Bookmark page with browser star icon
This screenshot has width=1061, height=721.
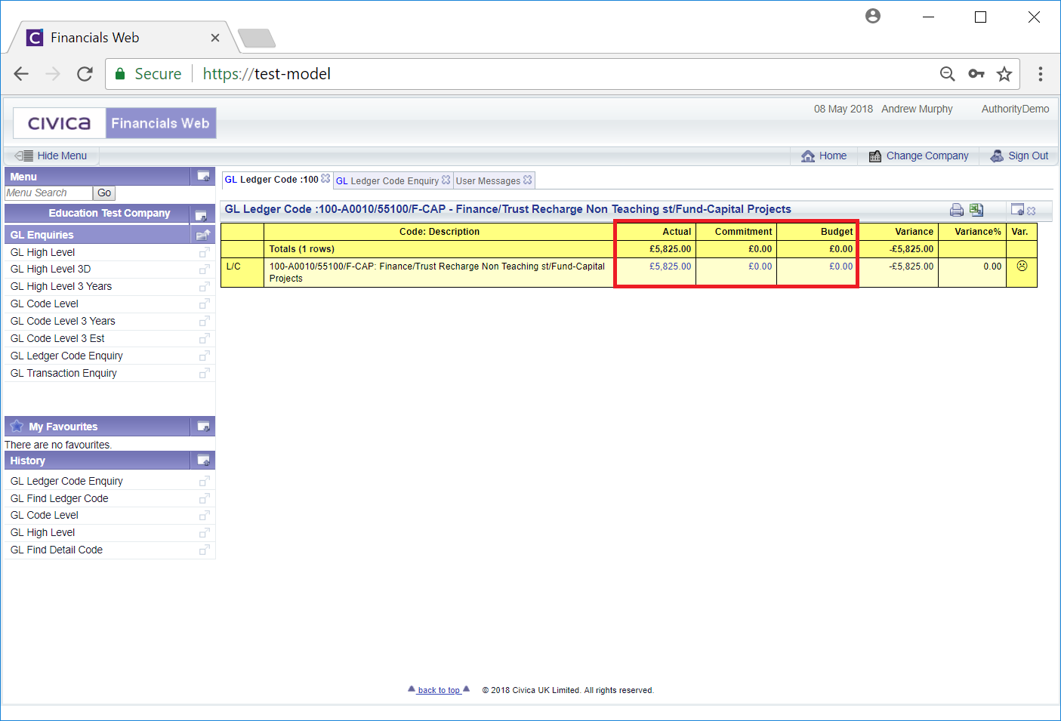tap(1004, 74)
